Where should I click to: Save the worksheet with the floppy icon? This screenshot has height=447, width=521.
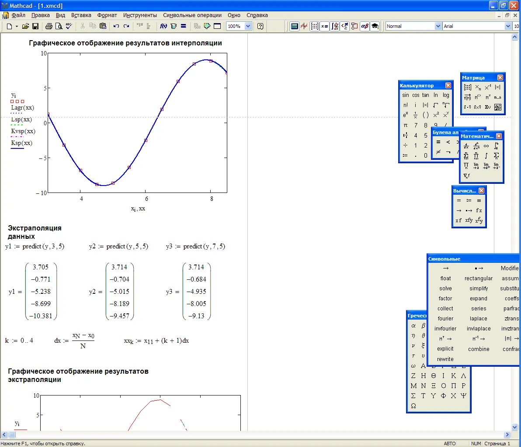pos(35,26)
